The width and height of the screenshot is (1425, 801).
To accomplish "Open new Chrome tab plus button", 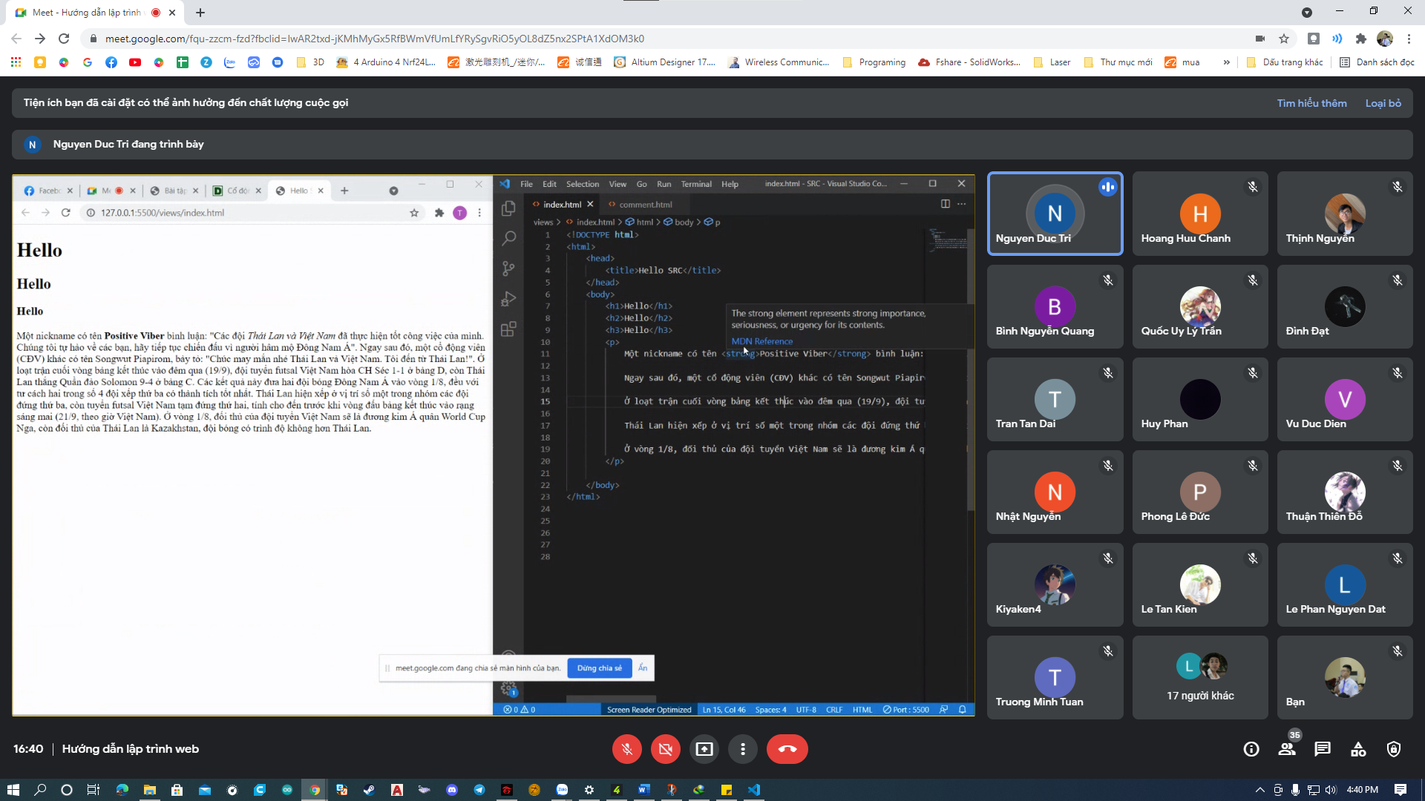I will [x=200, y=13].
